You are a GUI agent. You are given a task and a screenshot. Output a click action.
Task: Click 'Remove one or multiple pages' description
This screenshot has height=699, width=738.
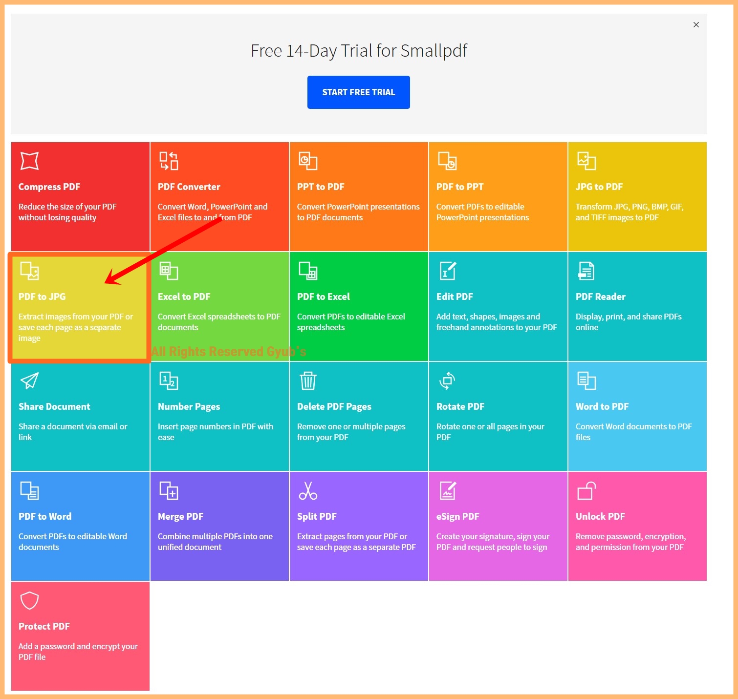point(351,432)
